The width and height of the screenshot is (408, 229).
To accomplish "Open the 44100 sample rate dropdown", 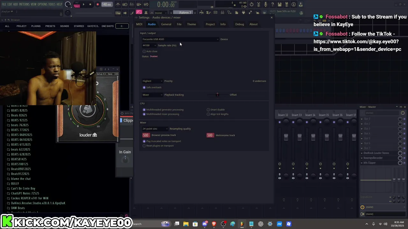I will pos(149,45).
